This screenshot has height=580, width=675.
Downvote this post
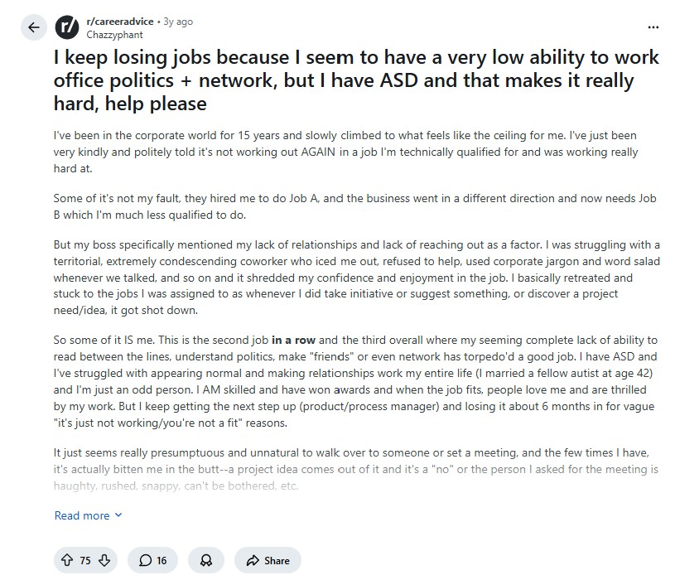(x=104, y=560)
